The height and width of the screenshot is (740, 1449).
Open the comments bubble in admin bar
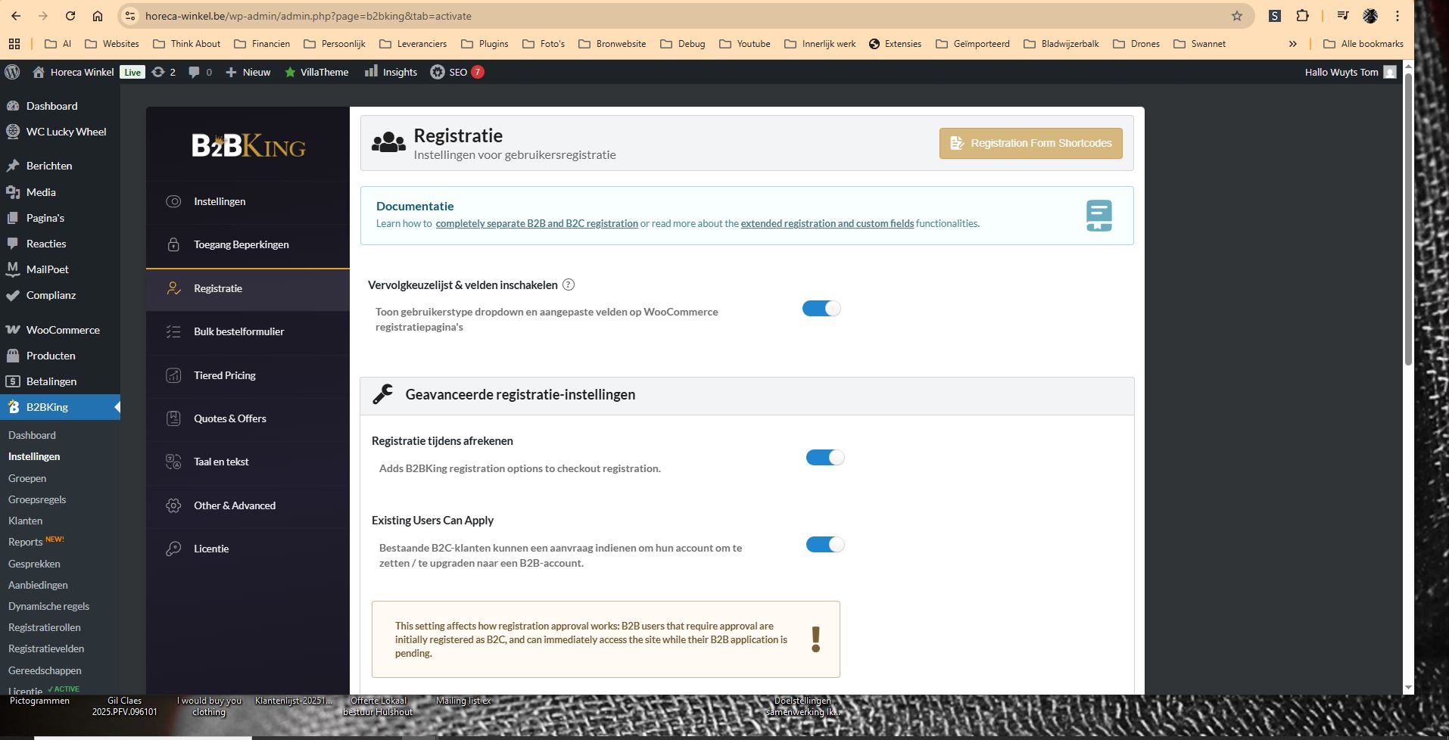[x=200, y=72]
